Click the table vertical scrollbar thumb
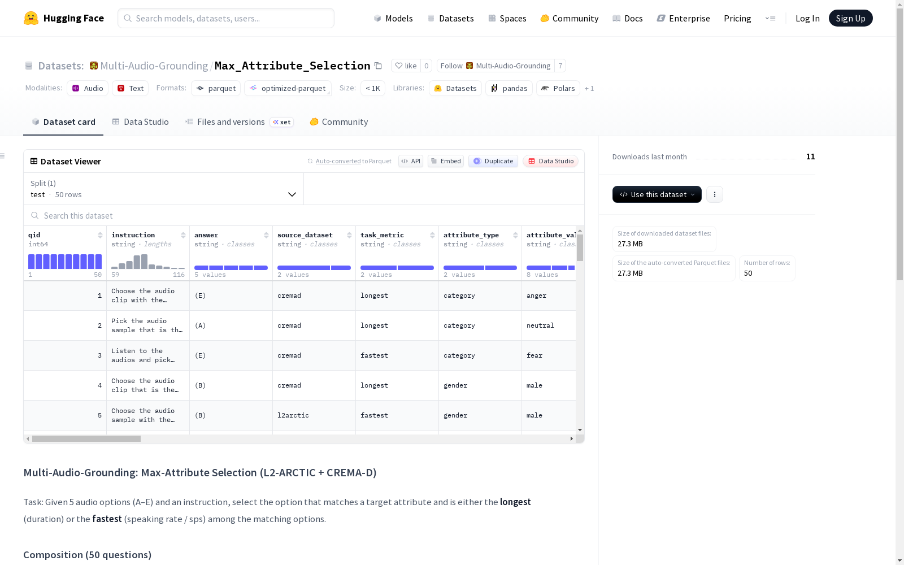 pos(580,248)
